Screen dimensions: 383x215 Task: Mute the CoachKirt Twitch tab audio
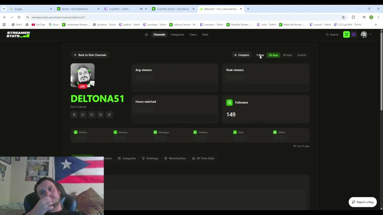click(141, 9)
